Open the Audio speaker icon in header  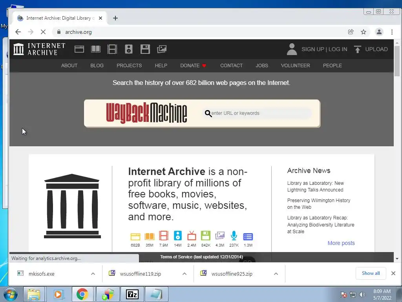pyautogui.click(x=129, y=49)
